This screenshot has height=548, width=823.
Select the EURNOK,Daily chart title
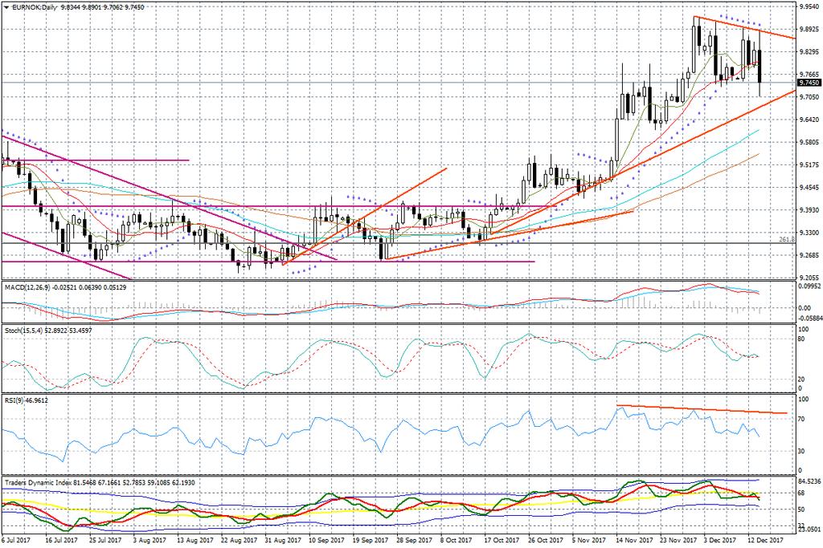(x=33, y=7)
